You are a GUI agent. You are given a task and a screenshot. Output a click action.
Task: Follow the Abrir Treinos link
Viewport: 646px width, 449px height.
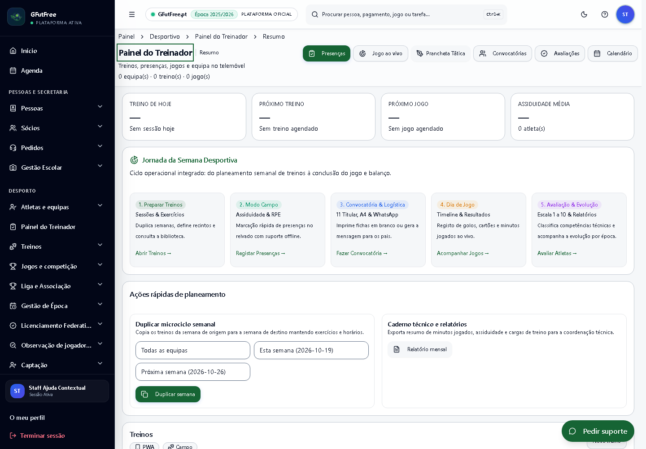click(153, 253)
